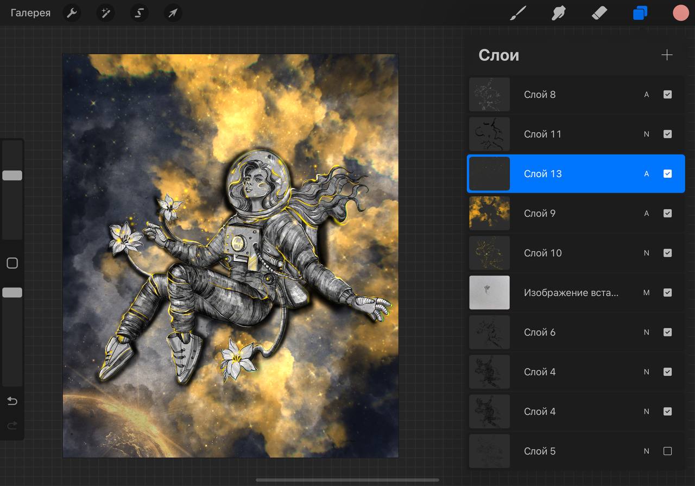Image resolution: width=695 pixels, height=486 pixels.
Task: Select the Smudge tool
Action: pos(558,13)
